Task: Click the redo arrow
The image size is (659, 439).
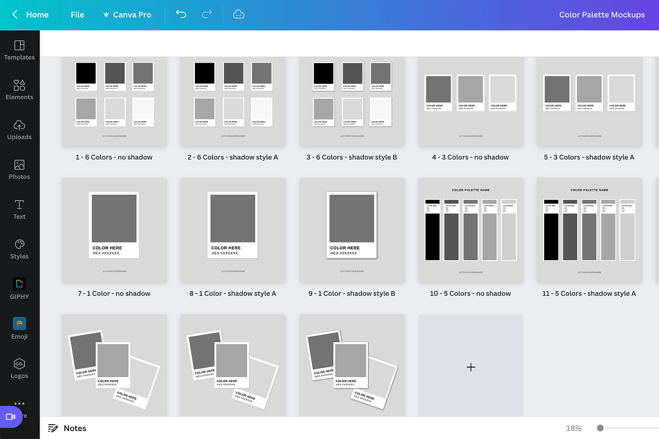Action: (x=207, y=15)
